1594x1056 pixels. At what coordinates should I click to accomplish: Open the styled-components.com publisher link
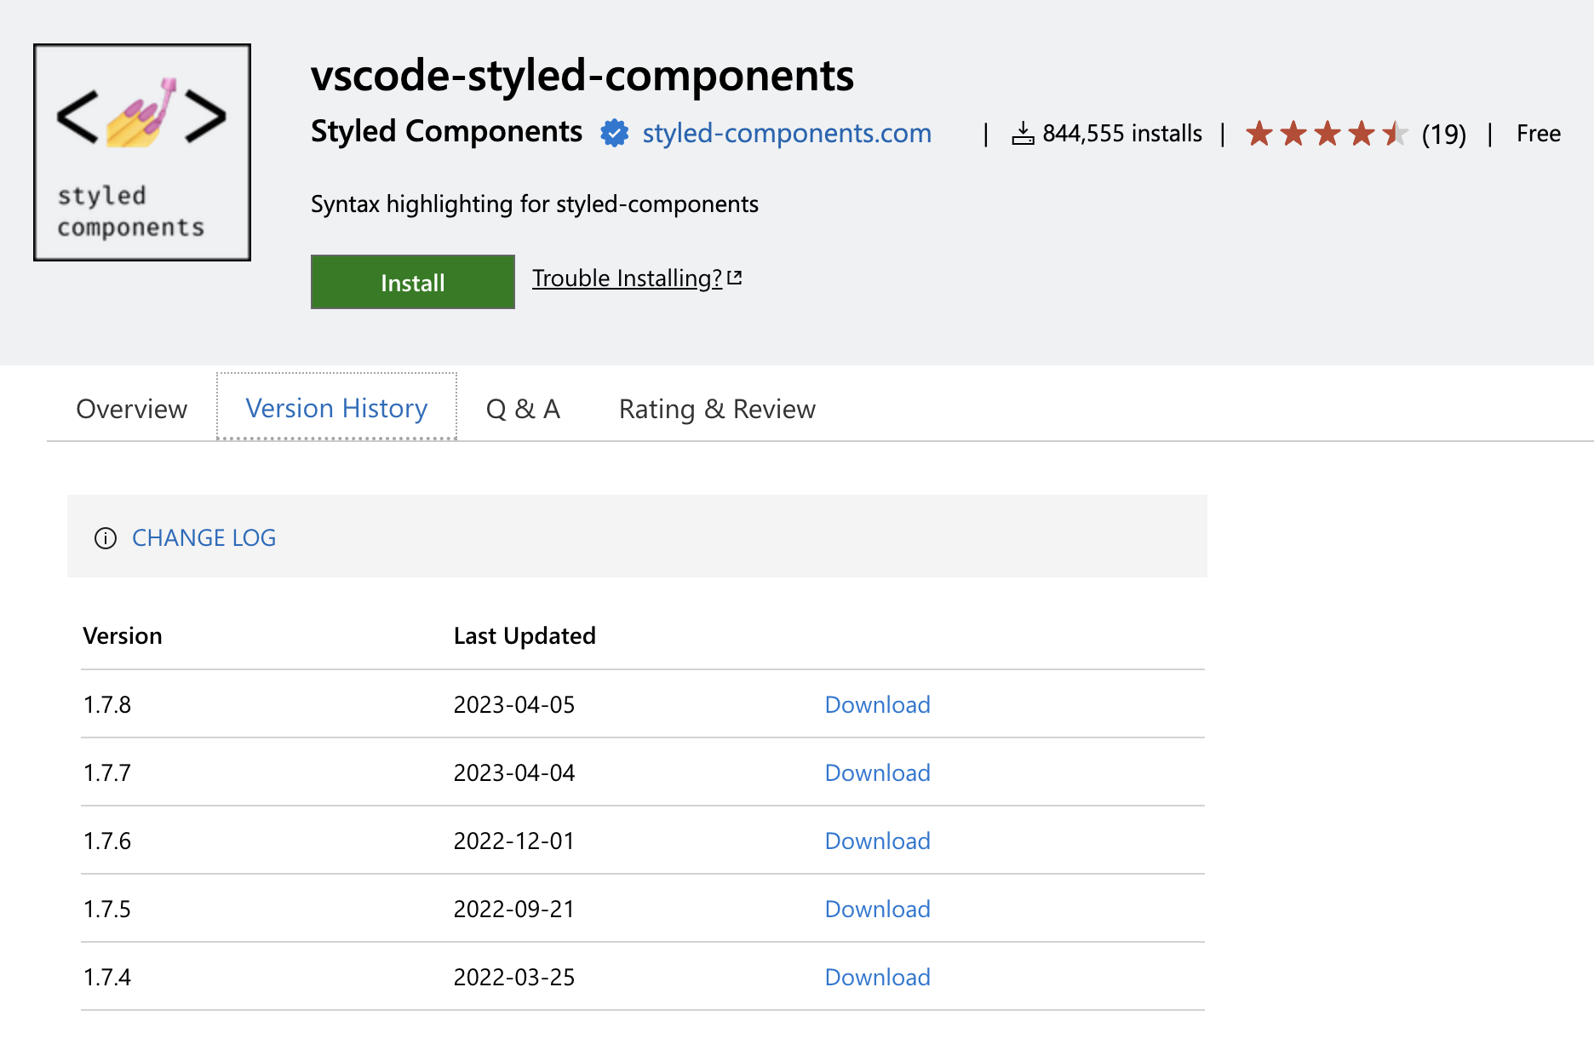787,134
